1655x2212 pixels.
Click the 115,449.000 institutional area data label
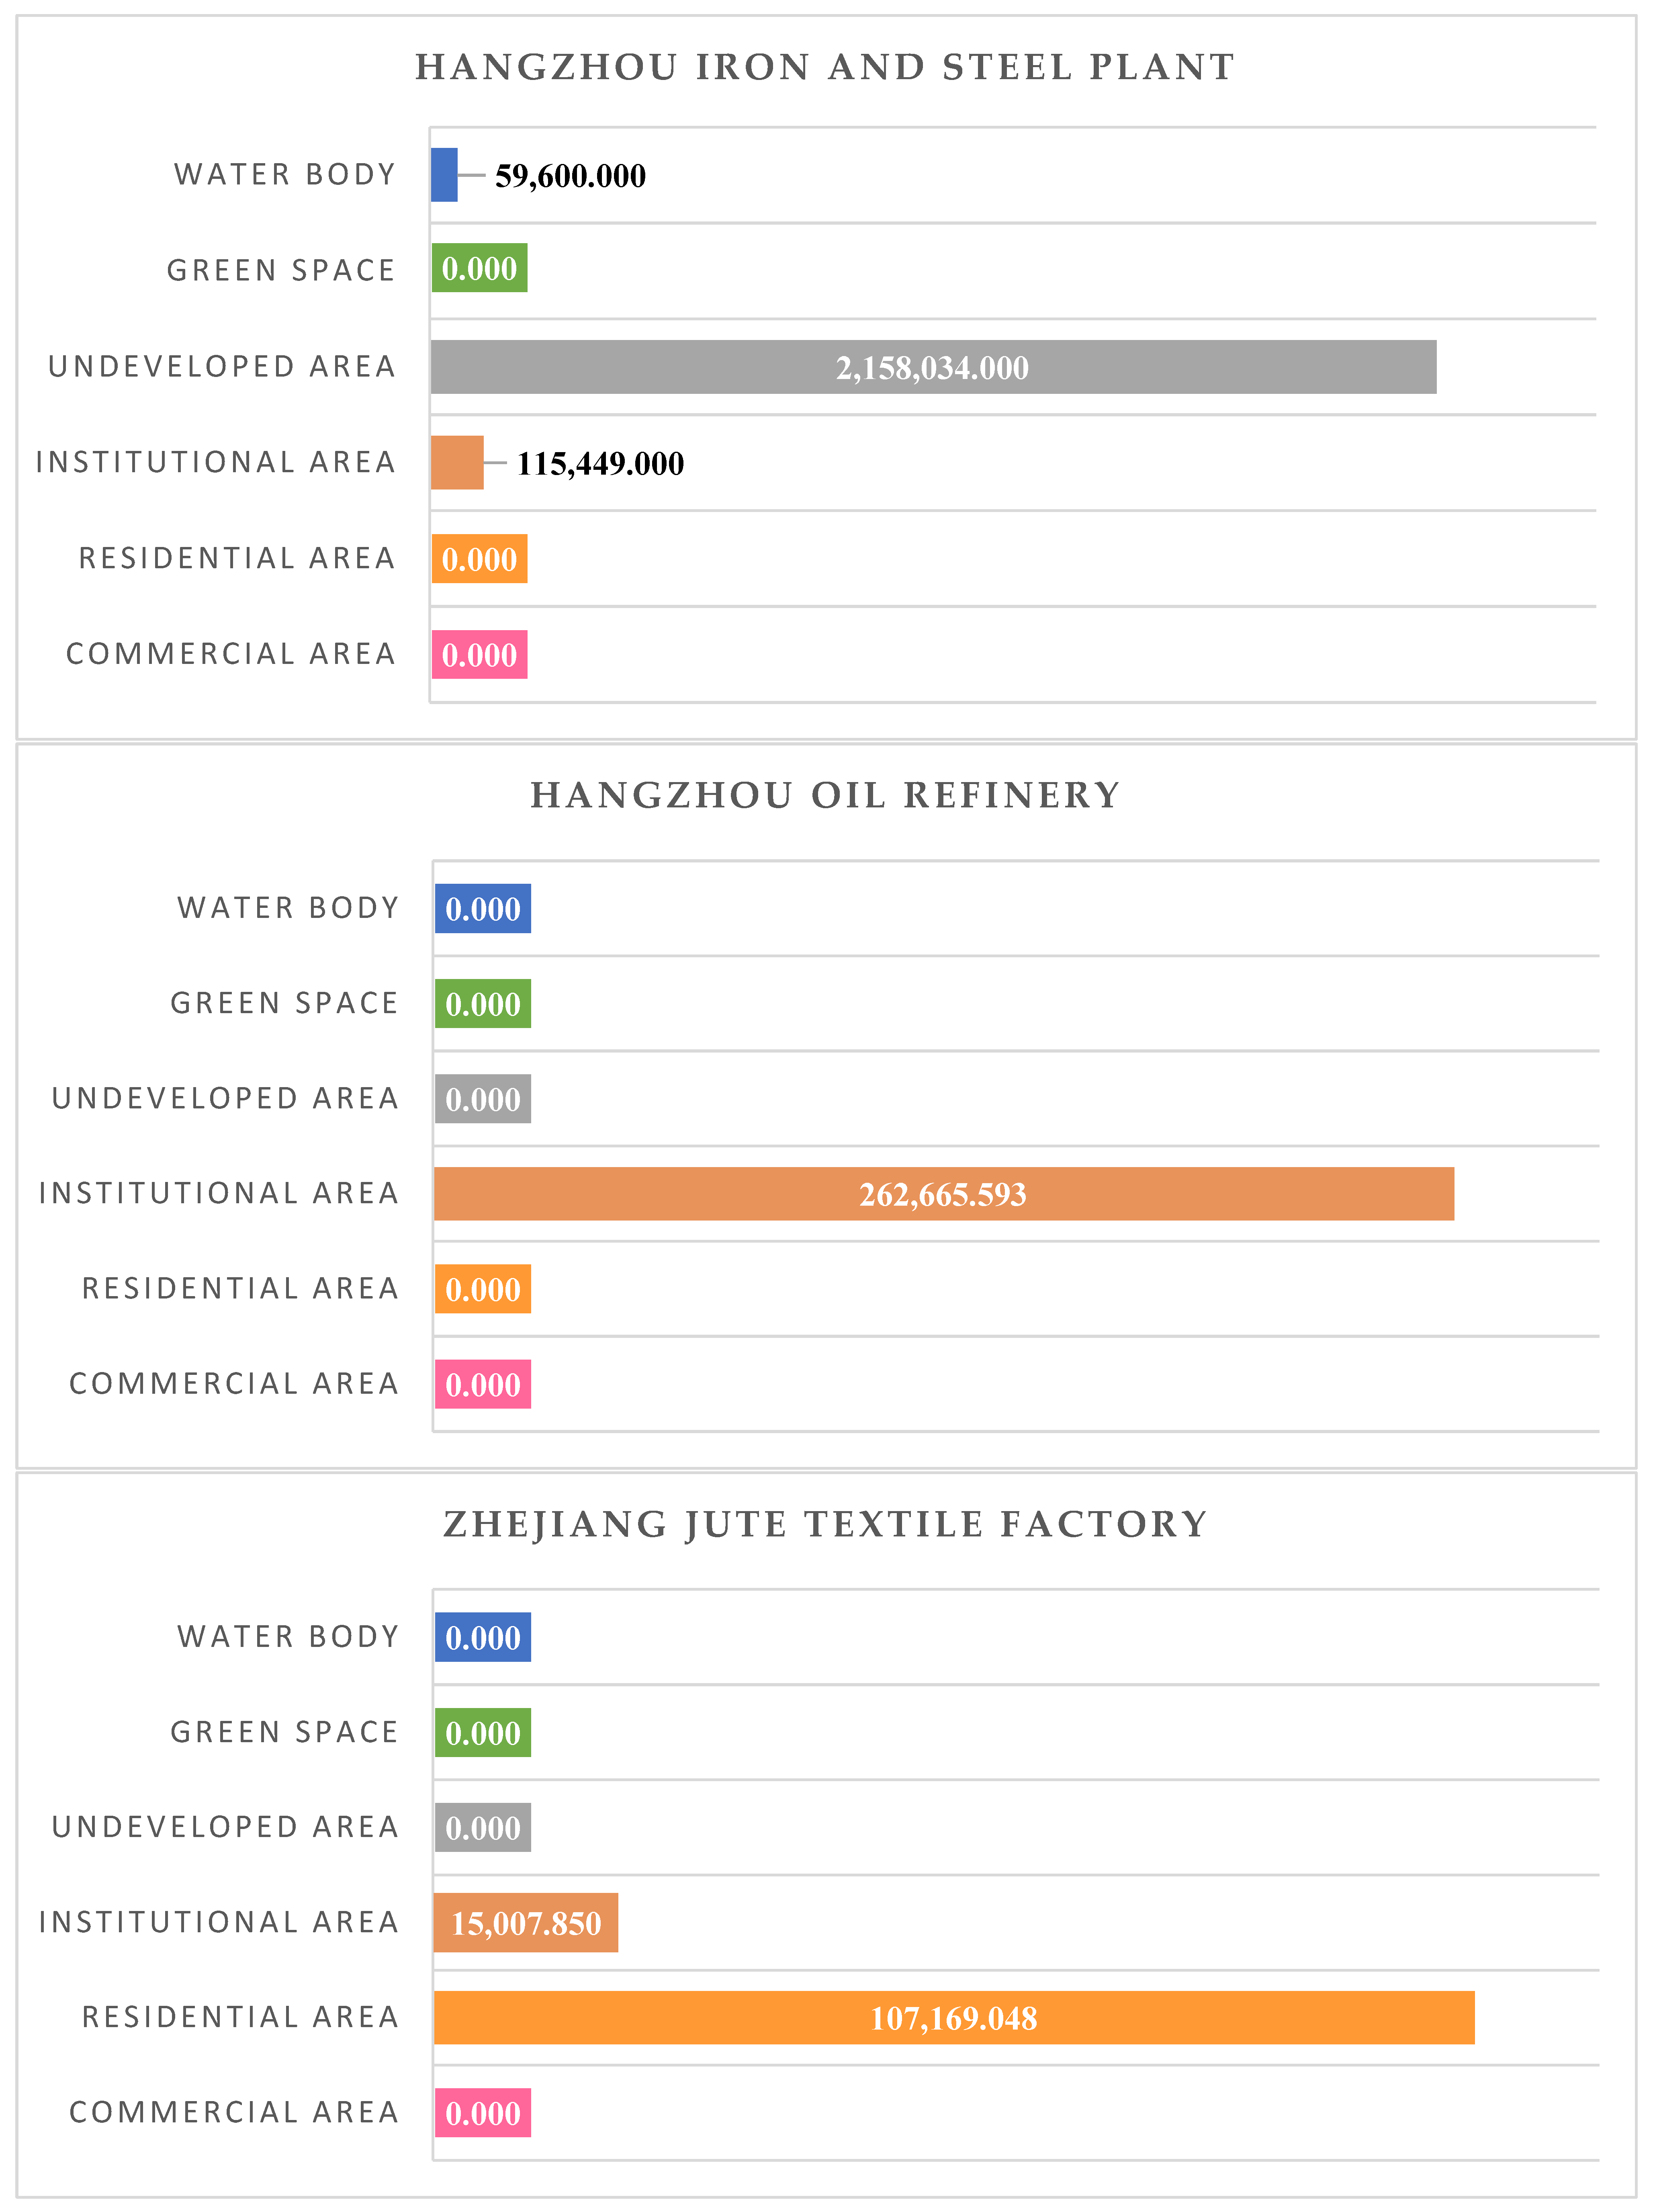coord(600,463)
